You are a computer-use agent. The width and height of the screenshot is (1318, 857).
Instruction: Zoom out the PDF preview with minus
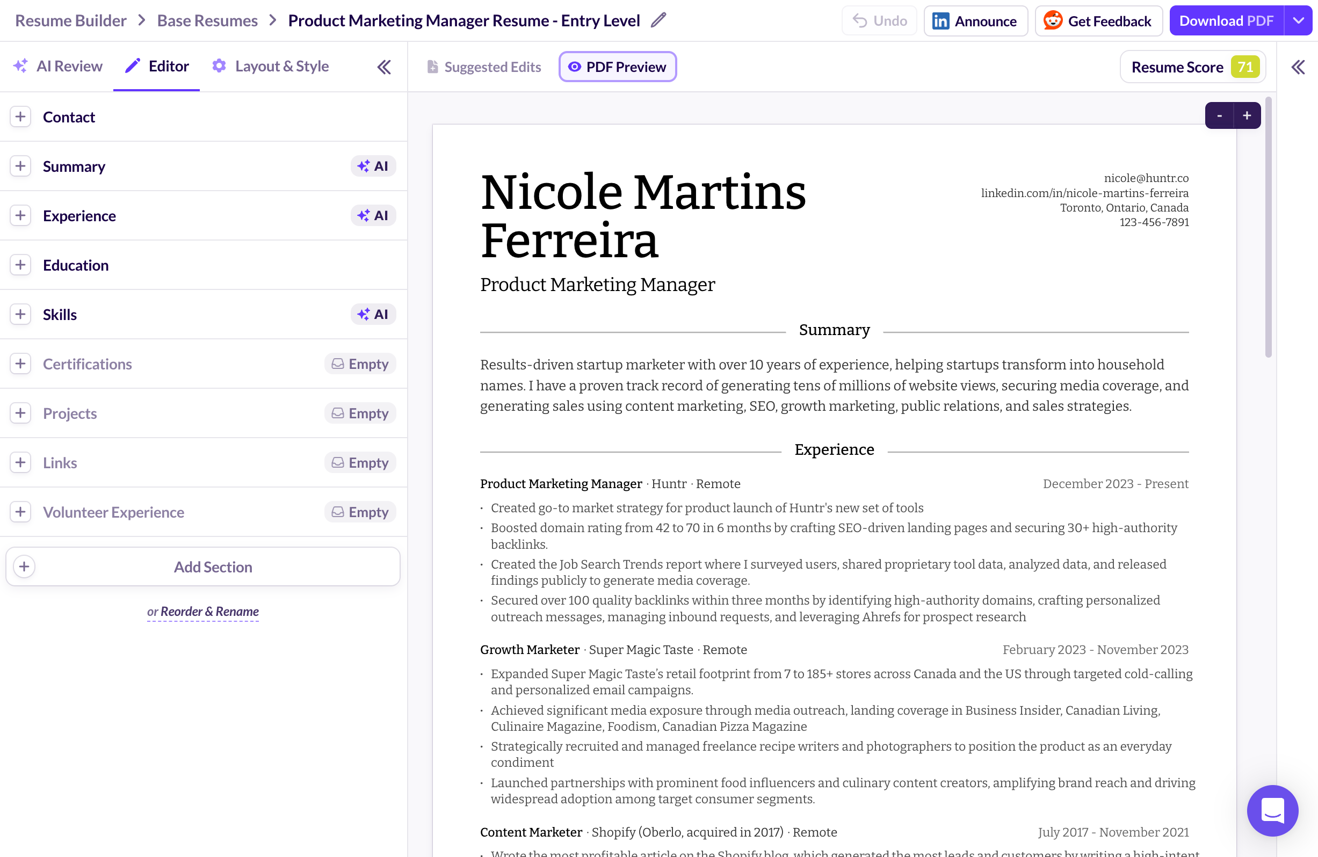pos(1219,115)
